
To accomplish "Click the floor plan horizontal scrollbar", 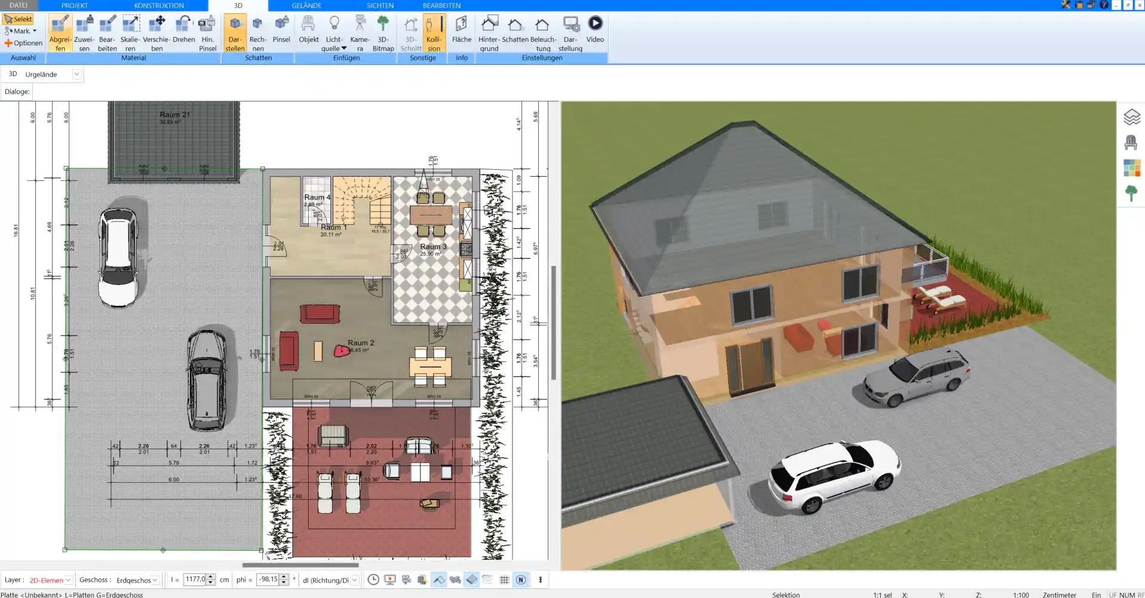I will pos(300,565).
